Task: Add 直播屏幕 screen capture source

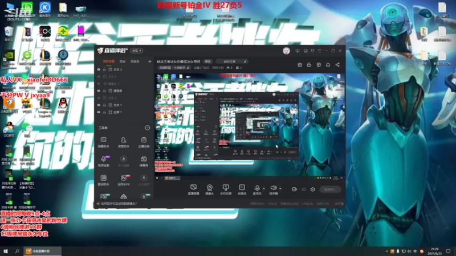Action: (x=193, y=189)
